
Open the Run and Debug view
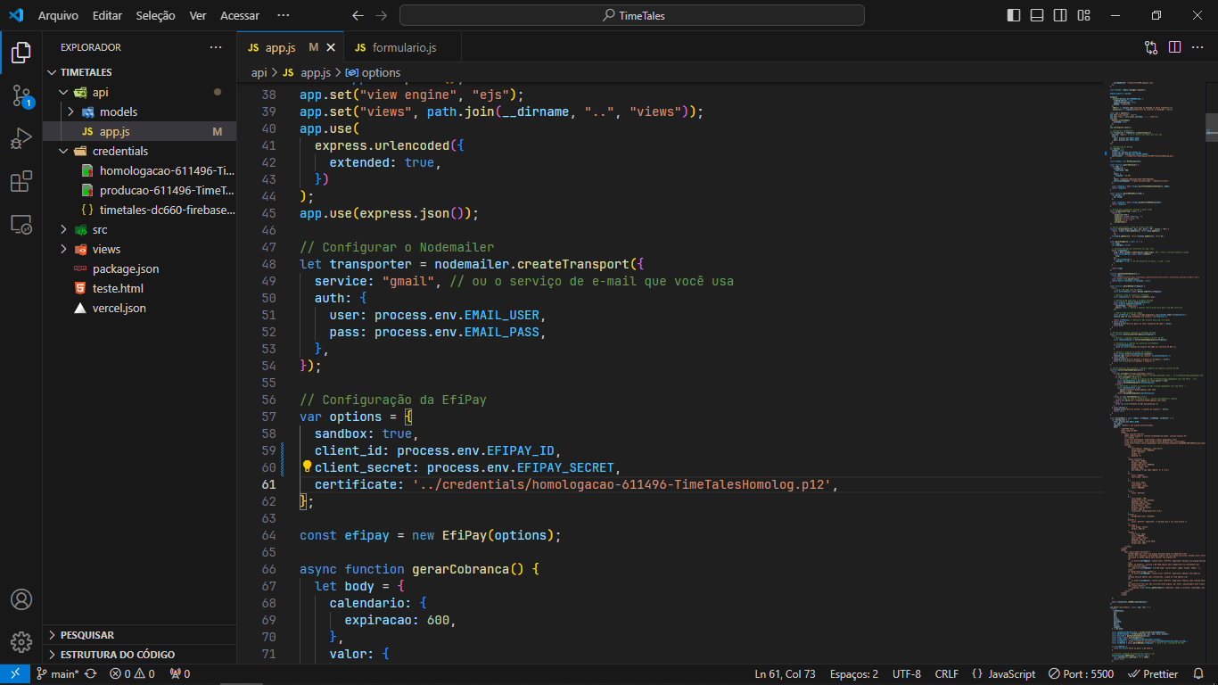[x=21, y=139]
